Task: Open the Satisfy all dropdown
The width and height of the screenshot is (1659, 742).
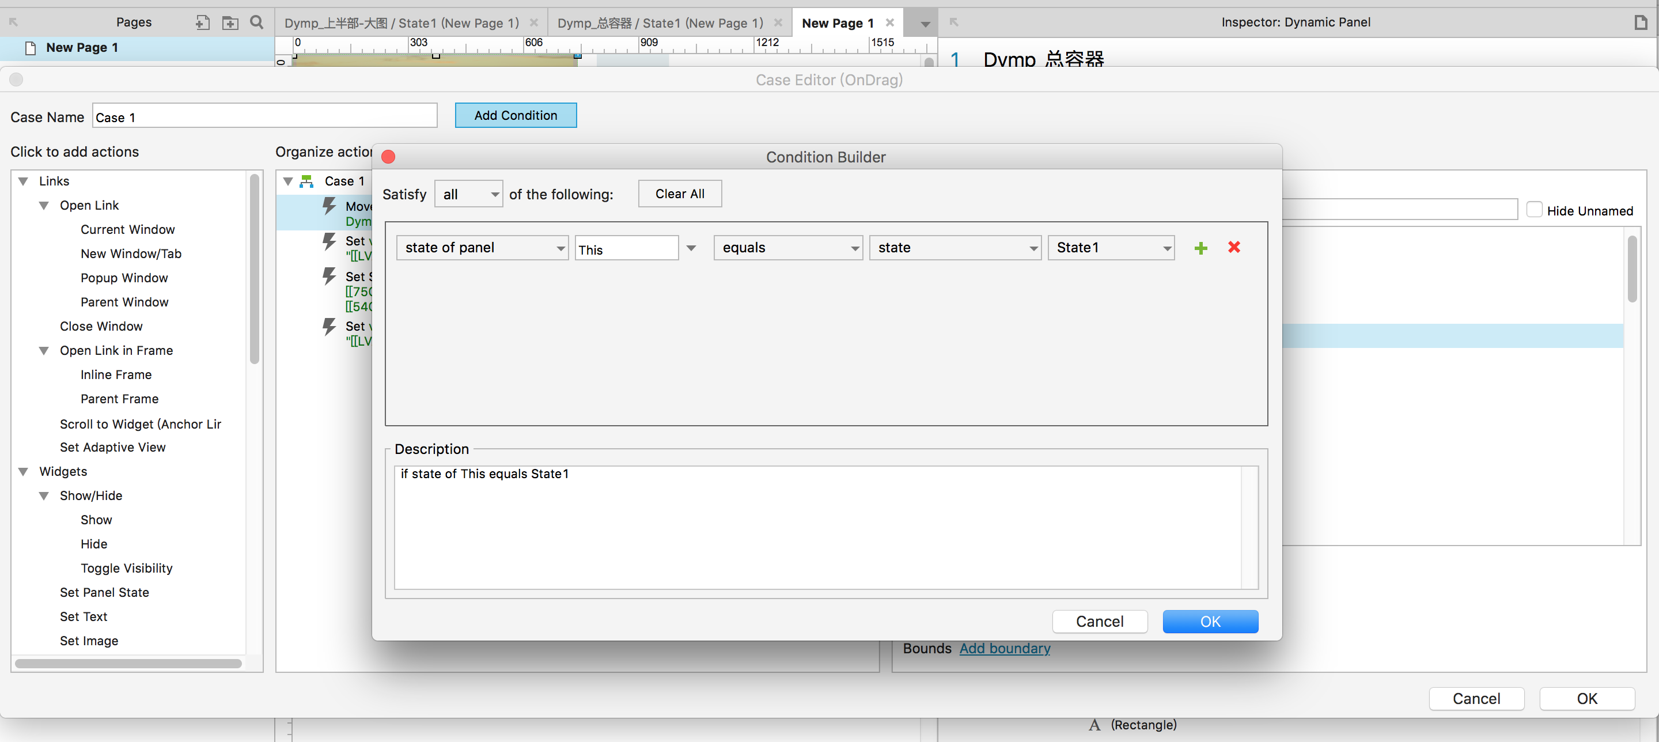Action: point(468,194)
